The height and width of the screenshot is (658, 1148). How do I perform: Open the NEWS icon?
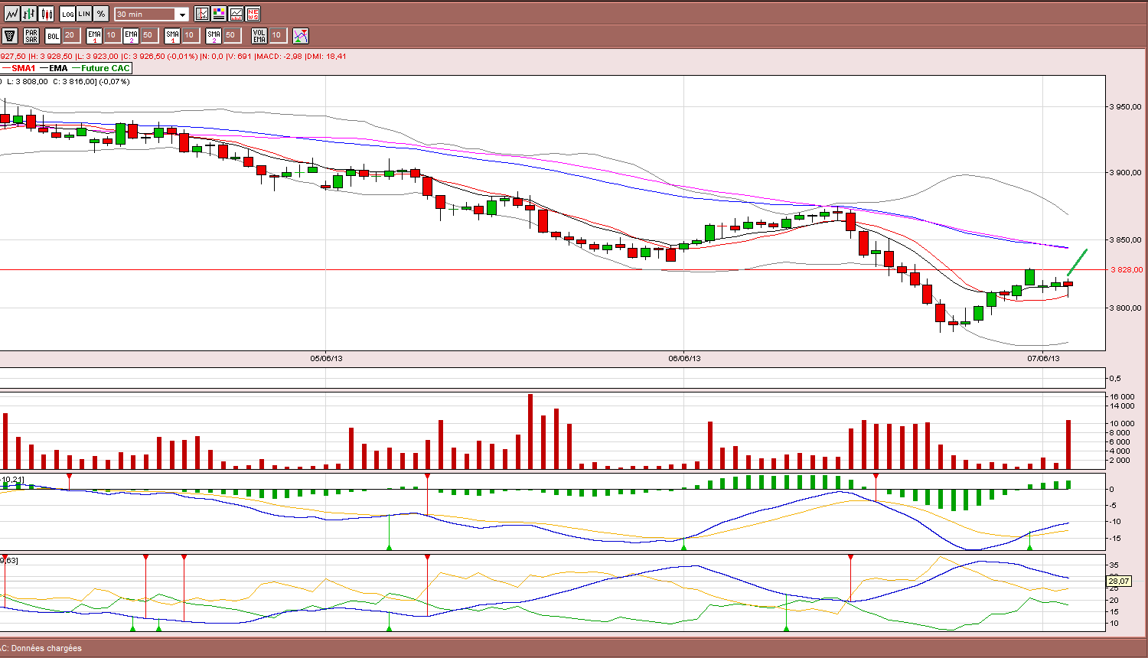[x=253, y=14]
